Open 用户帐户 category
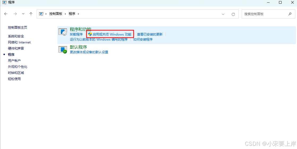 click(x=14, y=60)
